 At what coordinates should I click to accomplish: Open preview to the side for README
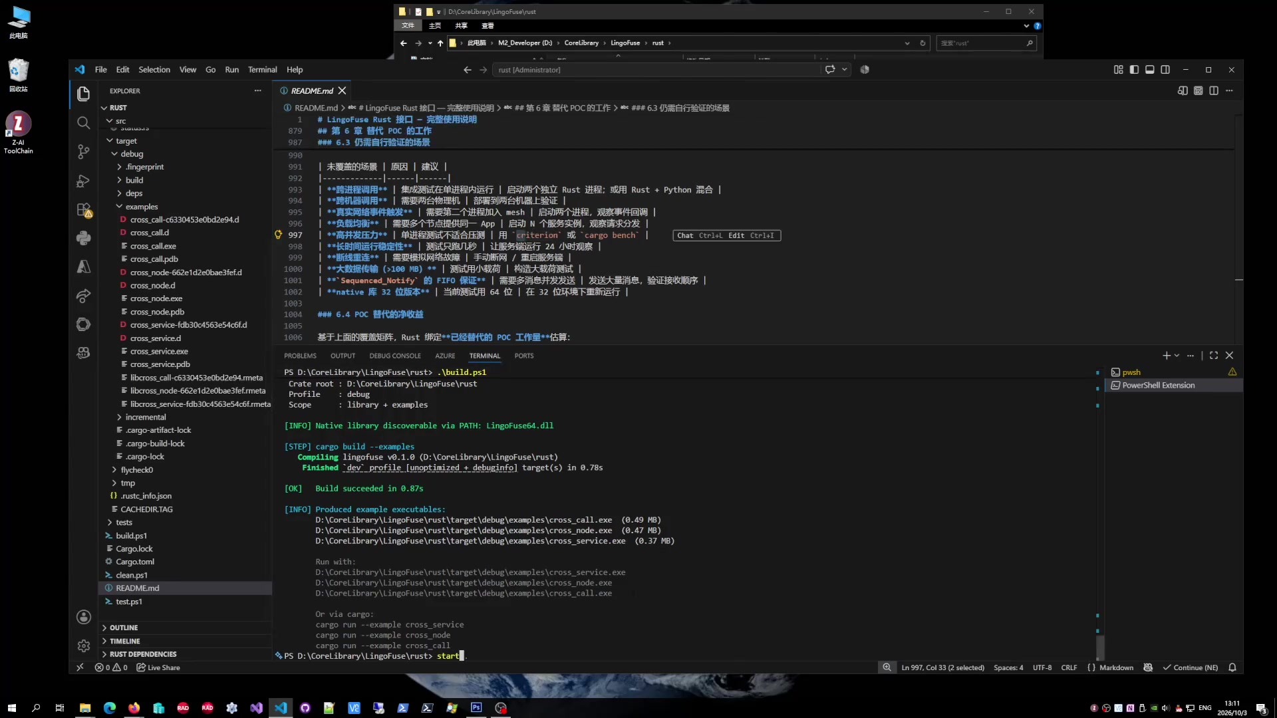click(1183, 90)
